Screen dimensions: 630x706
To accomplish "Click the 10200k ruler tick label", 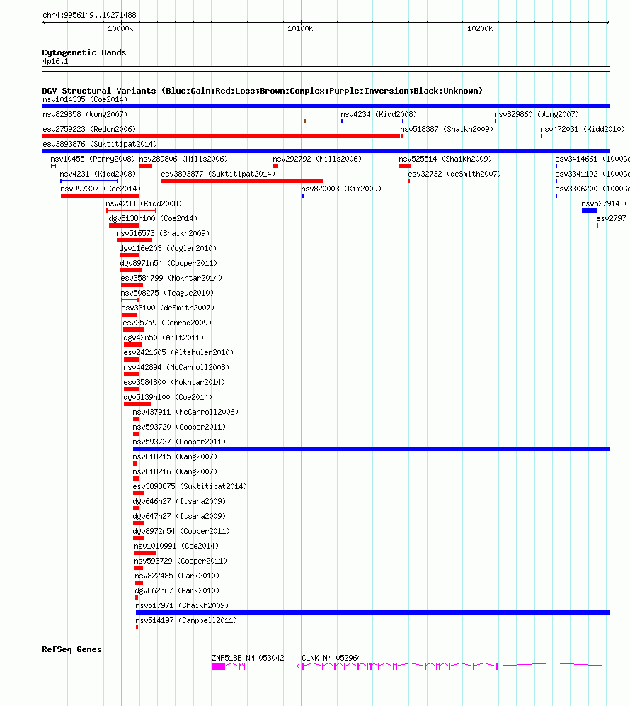I will click(480, 28).
